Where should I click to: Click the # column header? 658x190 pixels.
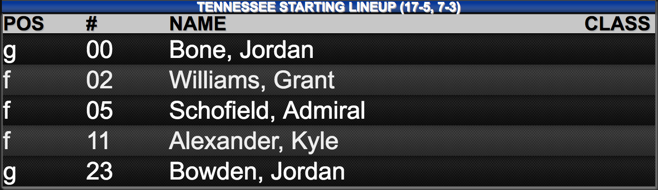click(92, 24)
